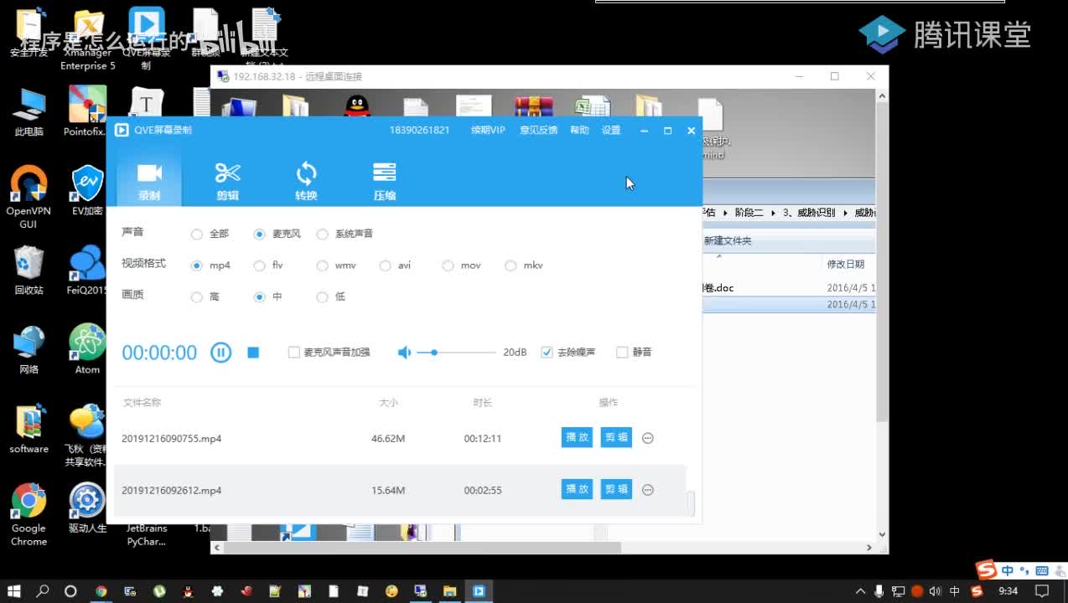Click account number 18390261821
Image resolution: width=1068 pixels, height=603 pixels.
pyautogui.click(x=419, y=131)
